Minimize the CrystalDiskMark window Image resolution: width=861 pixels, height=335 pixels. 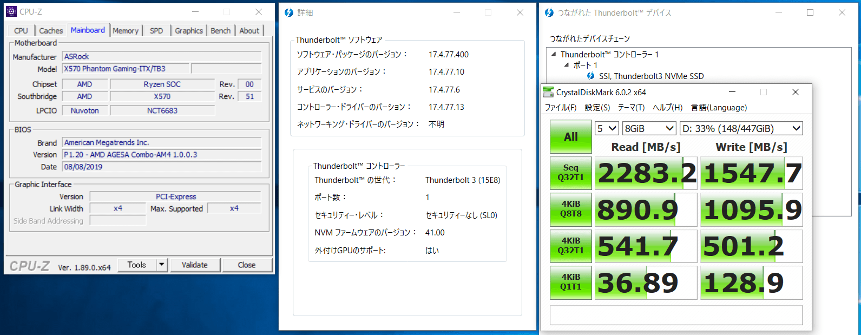coord(732,92)
